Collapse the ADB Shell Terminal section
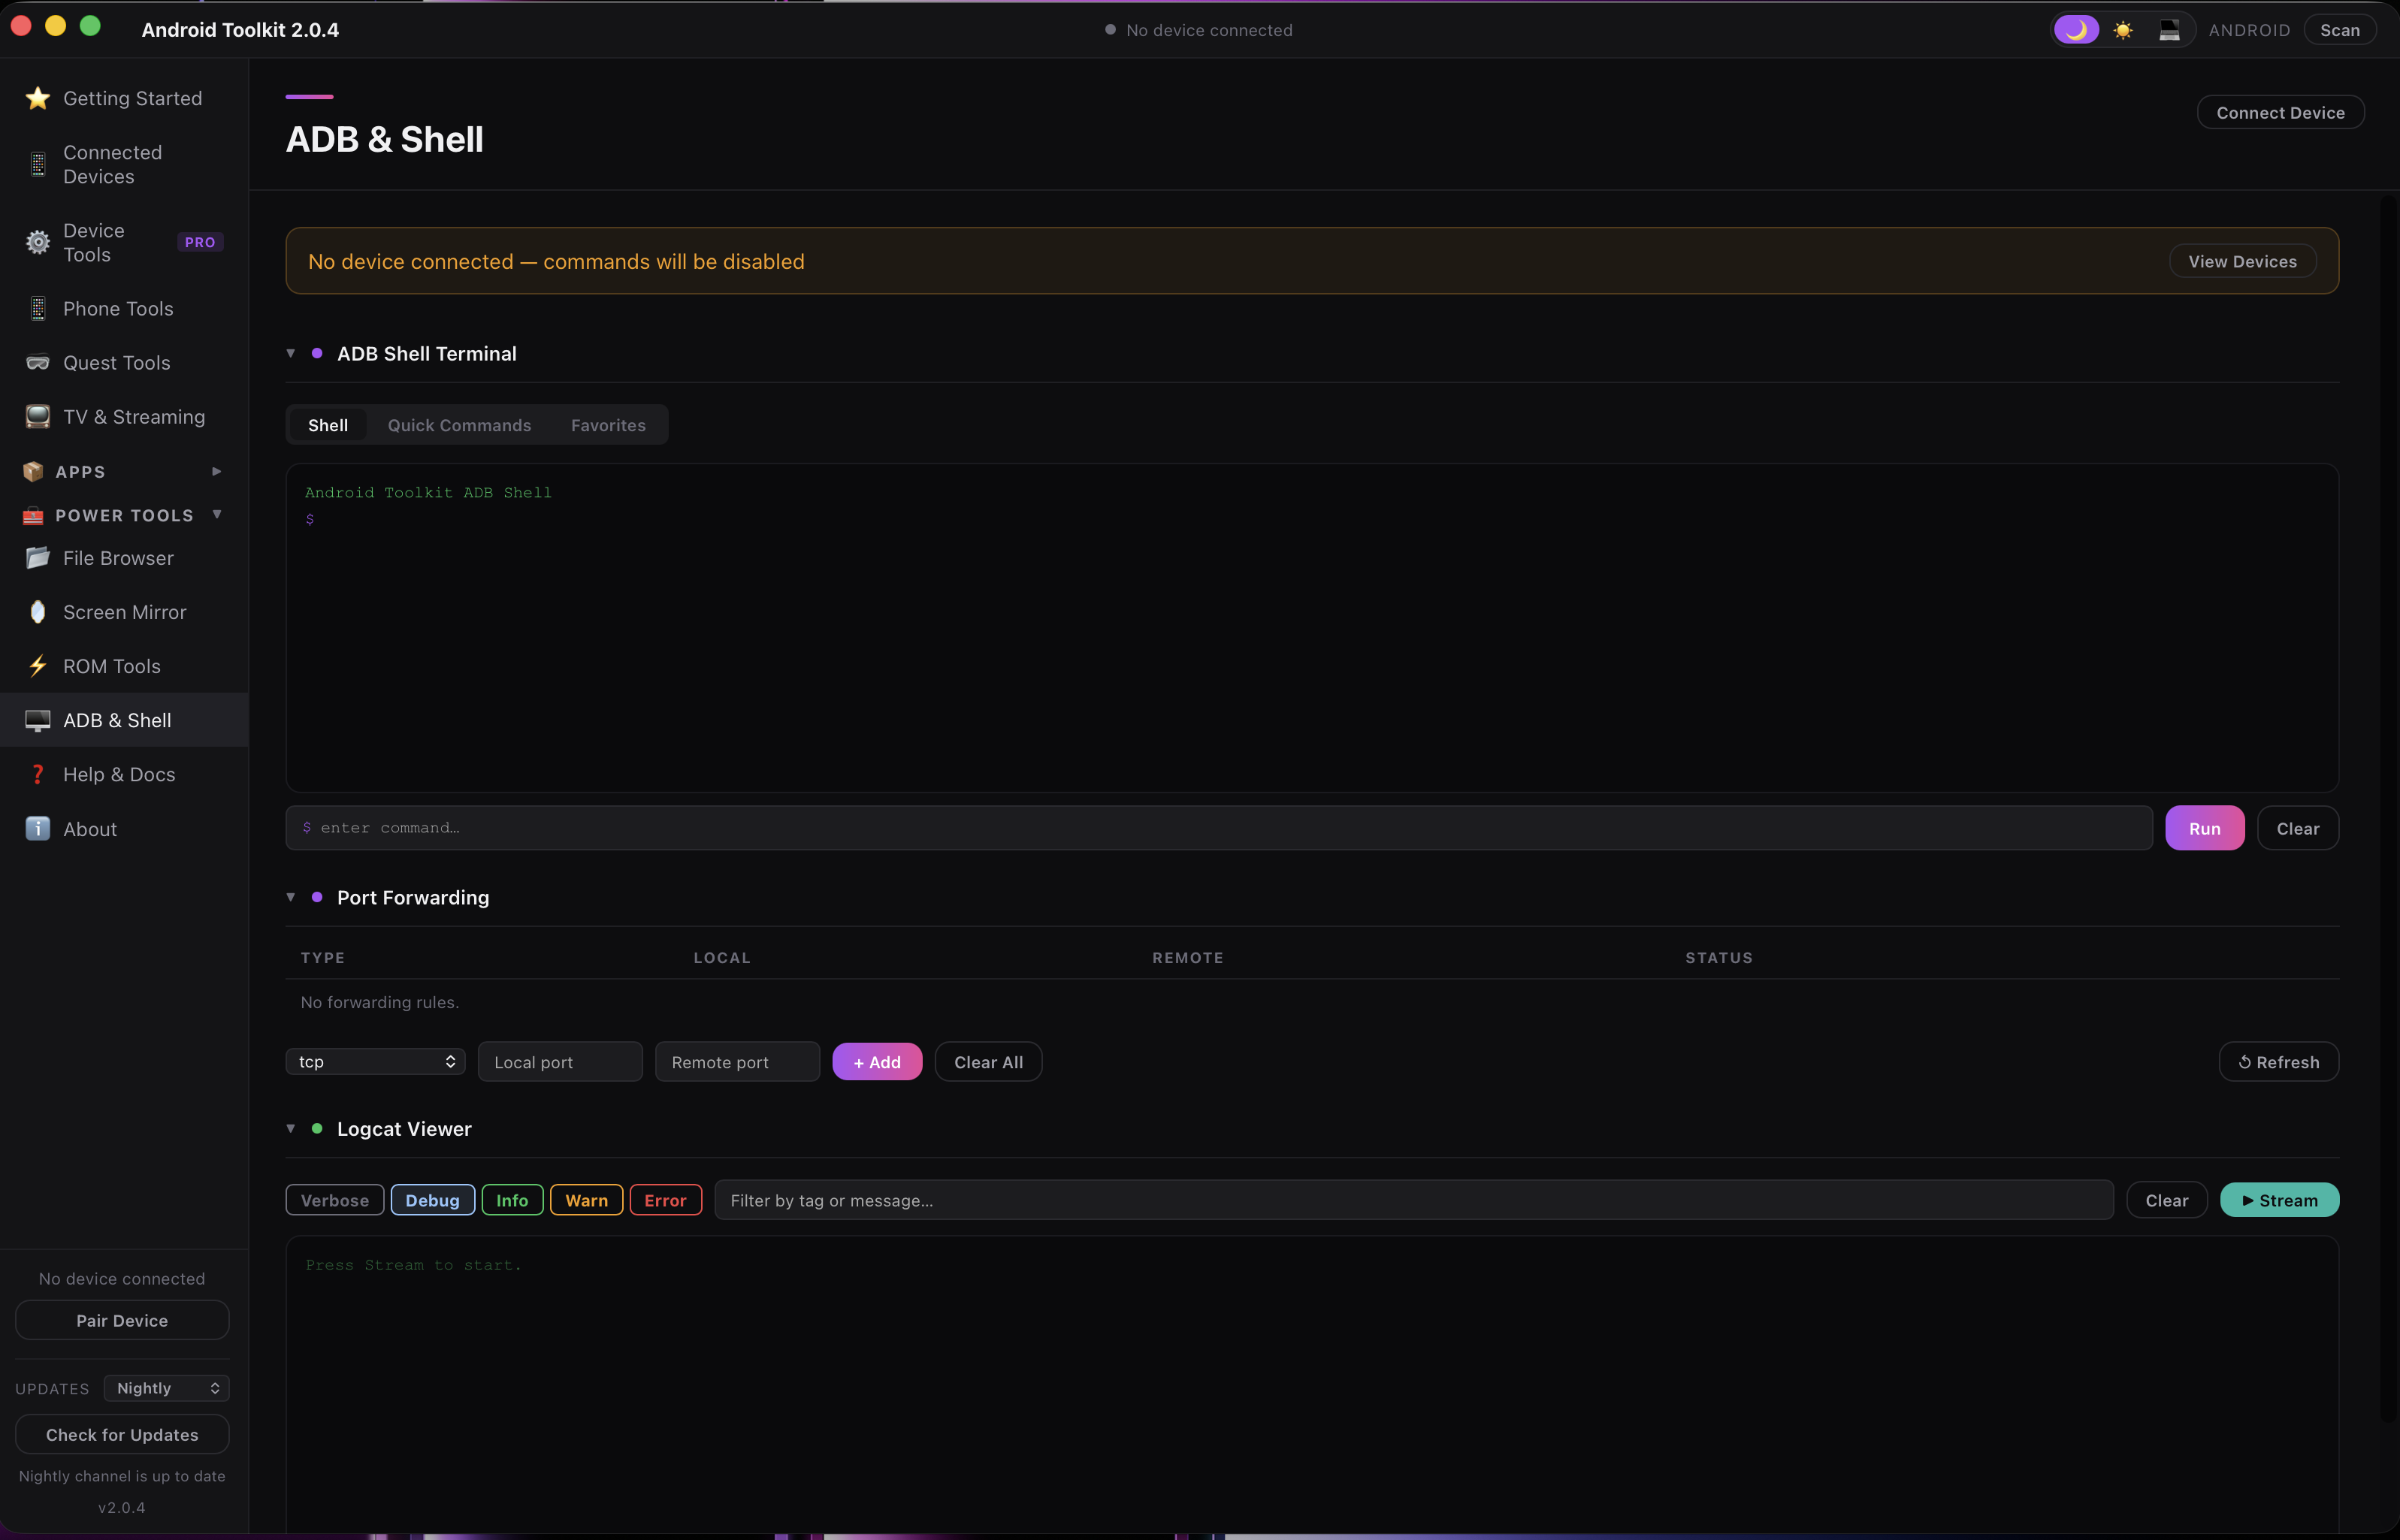The image size is (2400, 1540). tap(291, 353)
